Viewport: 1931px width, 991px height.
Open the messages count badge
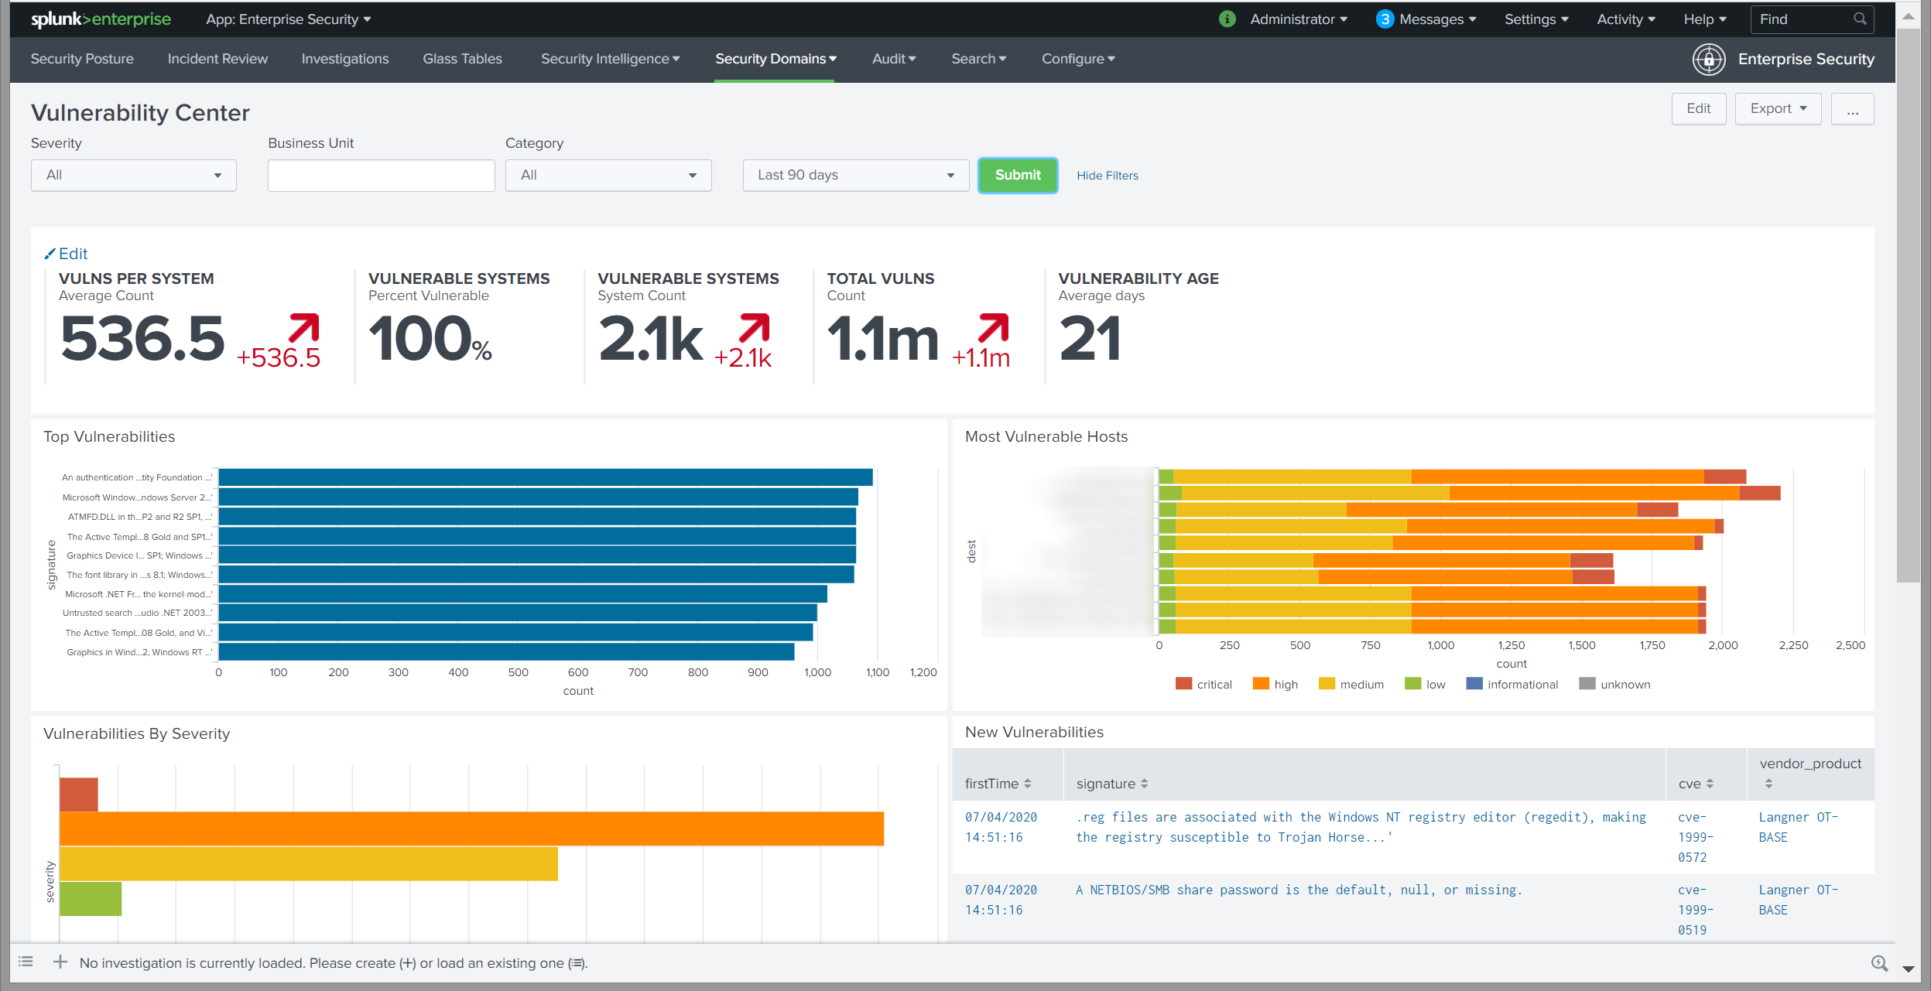[1385, 19]
